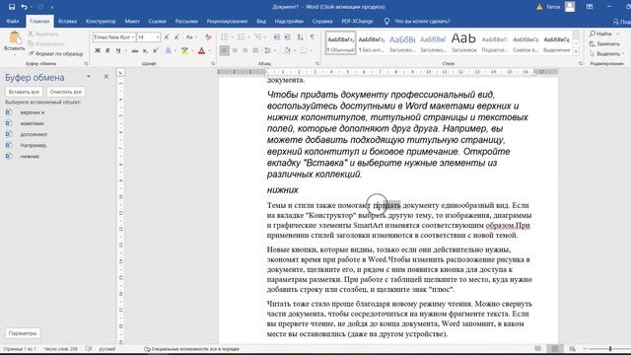The width and height of the screenshot is (631, 355).
Task: Close the Буфер обмена pane
Action: pos(106,77)
